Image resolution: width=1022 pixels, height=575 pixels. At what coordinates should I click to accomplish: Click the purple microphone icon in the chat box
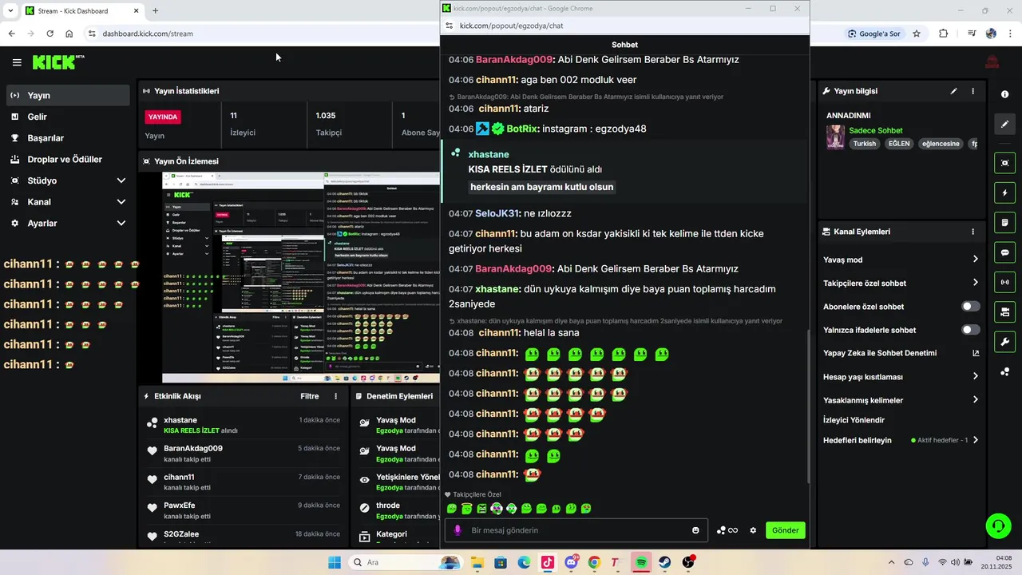tap(458, 530)
